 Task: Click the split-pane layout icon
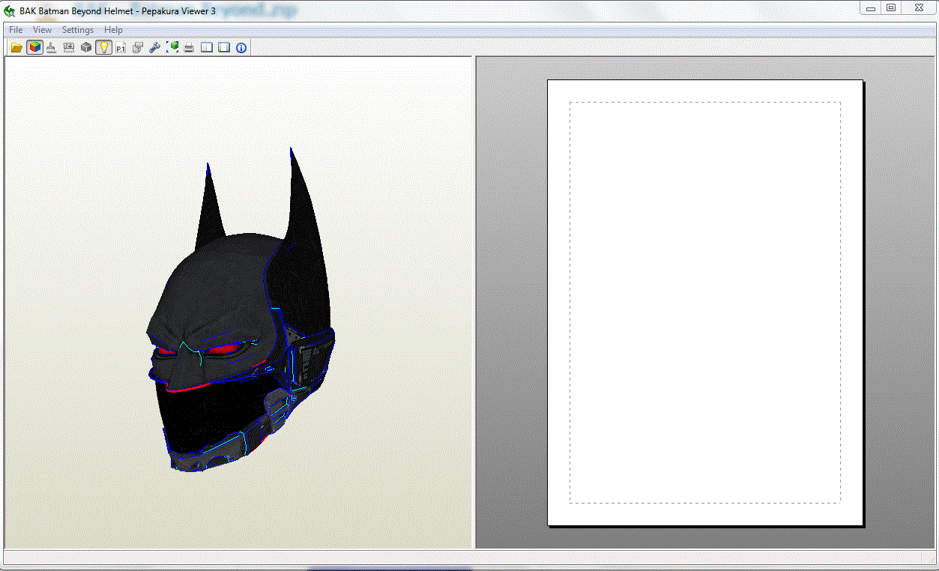coord(207,48)
